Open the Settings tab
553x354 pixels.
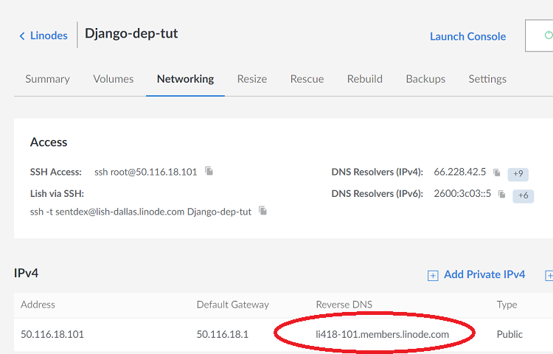(487, 79)
